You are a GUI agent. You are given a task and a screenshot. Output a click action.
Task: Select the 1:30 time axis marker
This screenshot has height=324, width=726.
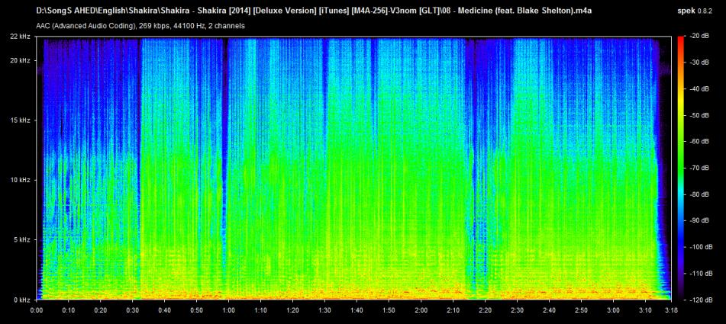tap(325, 310)
